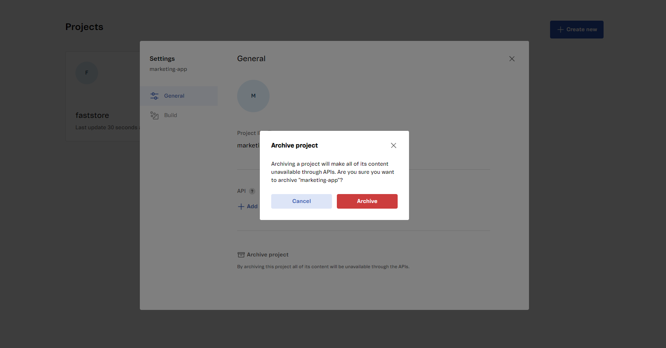Click the F avatar on faststore card
The width and height of the screenshot is (666, 348).
coord(87,73)
